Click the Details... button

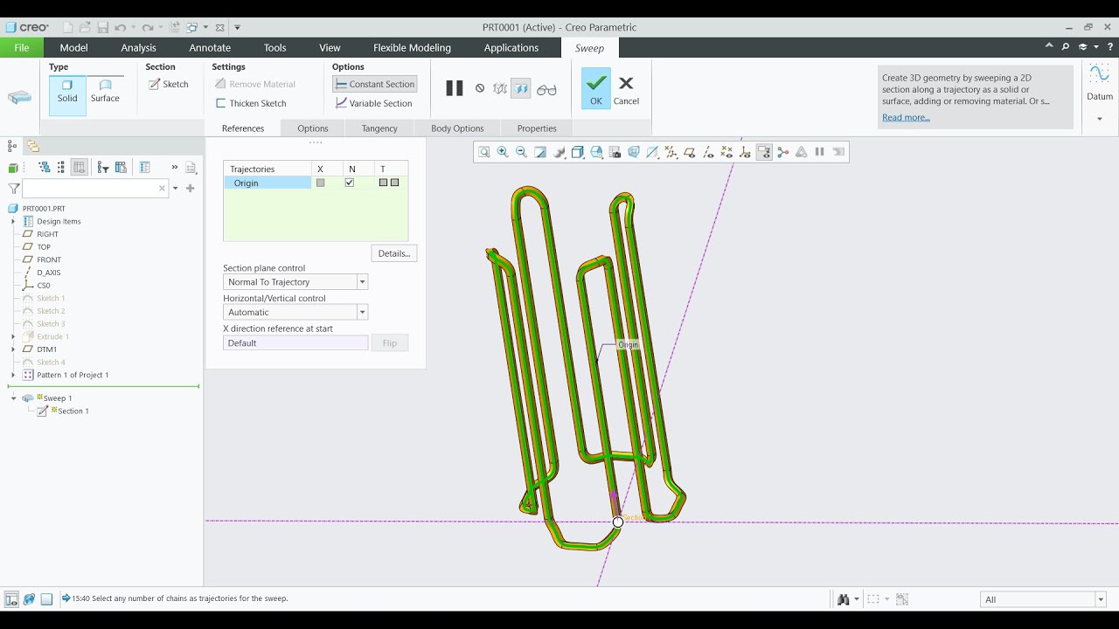click(394, 253)
